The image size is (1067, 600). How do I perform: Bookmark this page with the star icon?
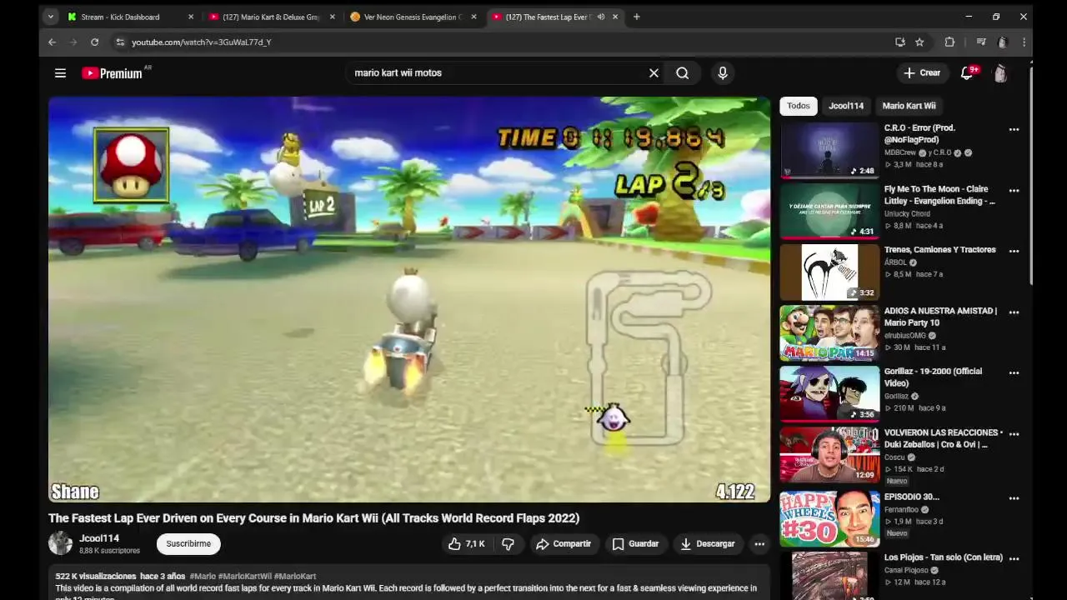click(919, 42)
